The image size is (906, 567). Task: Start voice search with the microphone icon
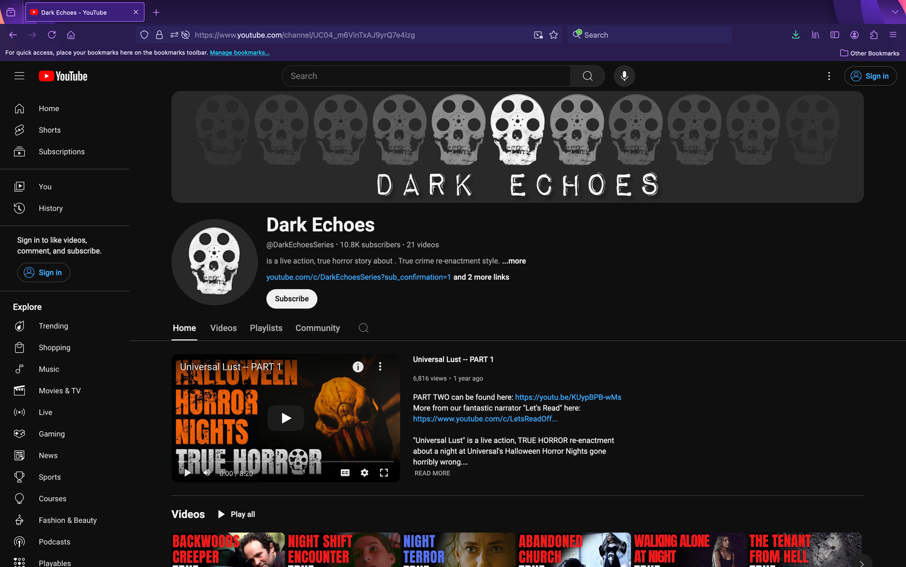pyautogui.click(x=625, y=76)
